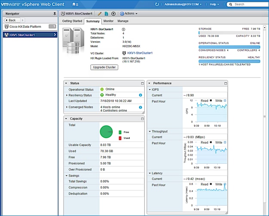Select HXV1-StorCluster1 in Navigator list

point(30,35)
